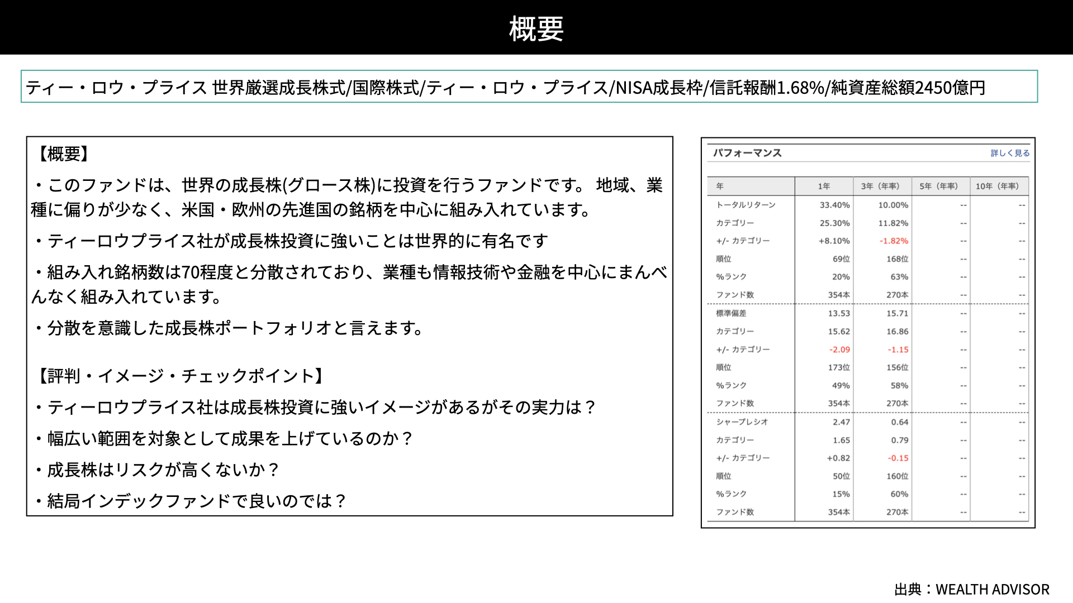
Task: Click the 160位 rank value
Action: tap(898, 476)
